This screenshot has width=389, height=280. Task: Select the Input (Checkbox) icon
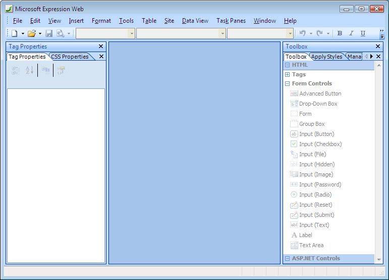pos(294,144)
